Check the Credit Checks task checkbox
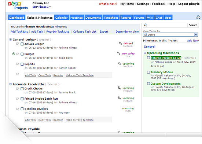Screen dimensions: 202x144 (22, 89)
